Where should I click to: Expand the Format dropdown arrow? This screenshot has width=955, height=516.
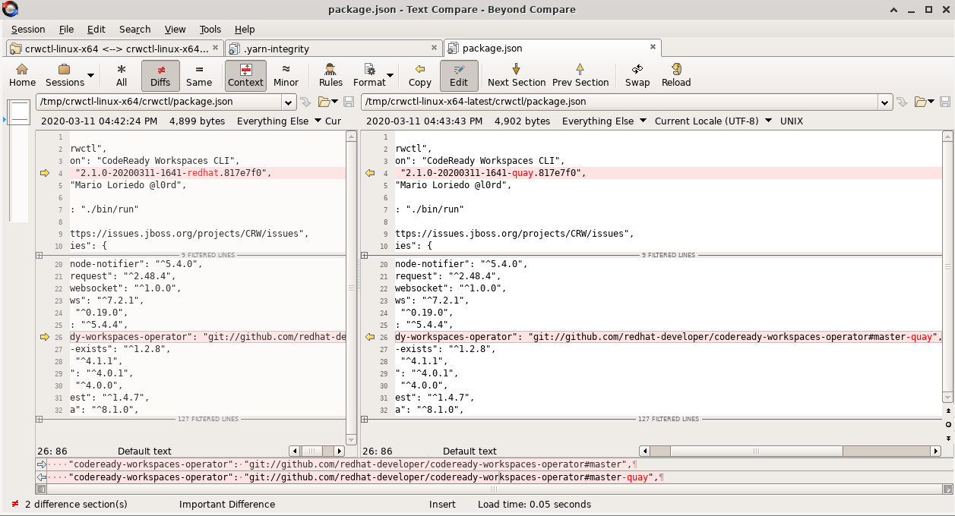click(x=391, y=75)
